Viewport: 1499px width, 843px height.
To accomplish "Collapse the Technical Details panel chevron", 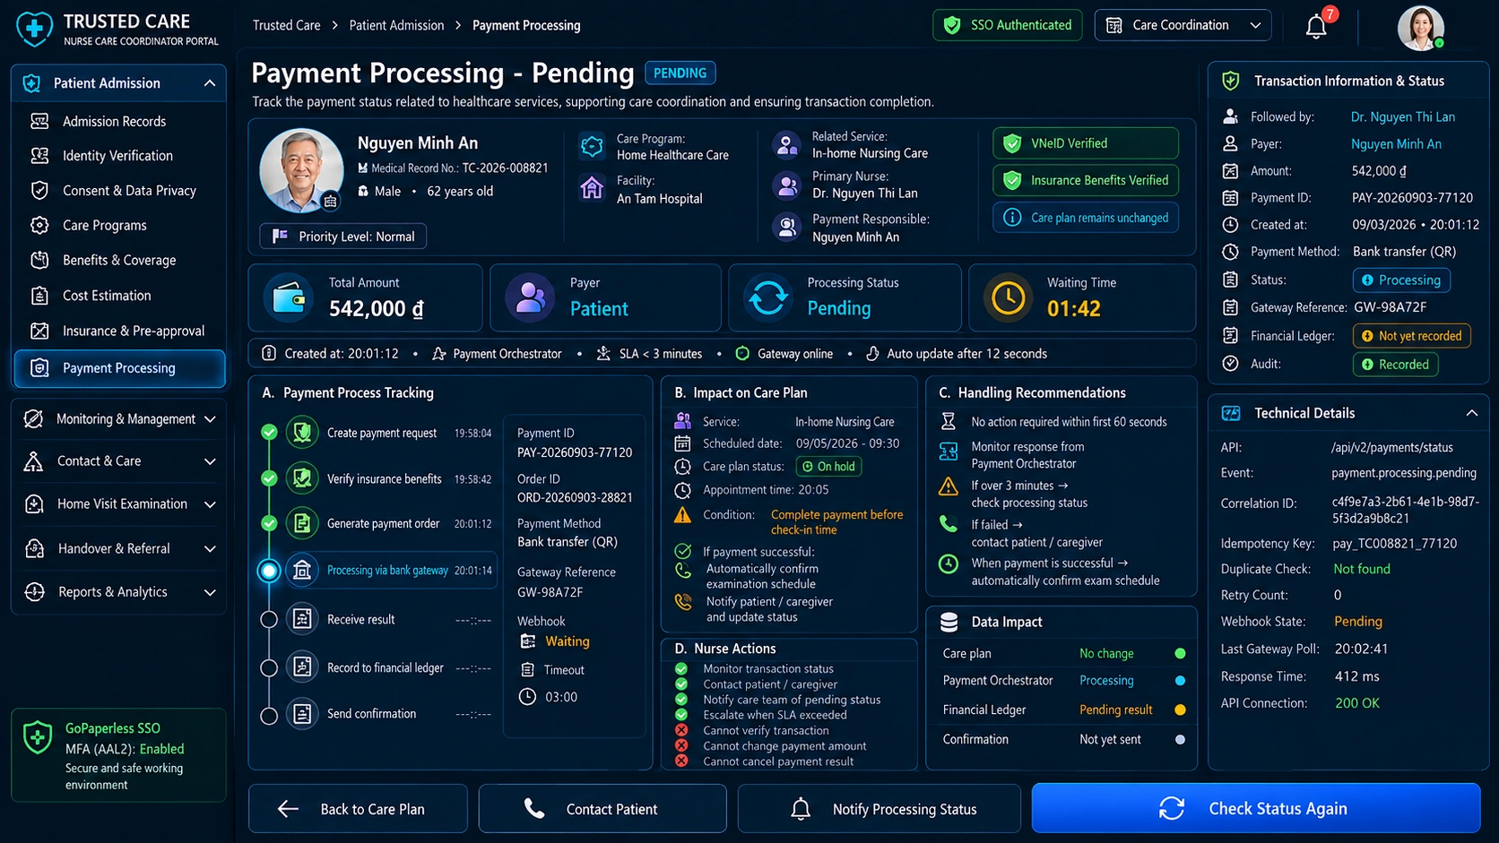I will [x=1471, y=413].
